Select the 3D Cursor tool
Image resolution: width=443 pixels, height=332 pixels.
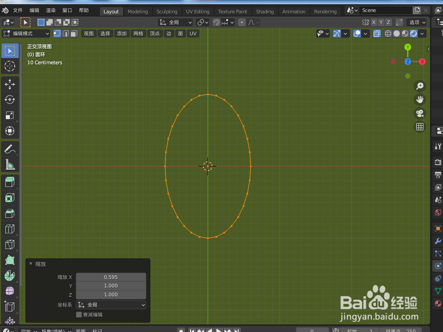tap(10, 66)
